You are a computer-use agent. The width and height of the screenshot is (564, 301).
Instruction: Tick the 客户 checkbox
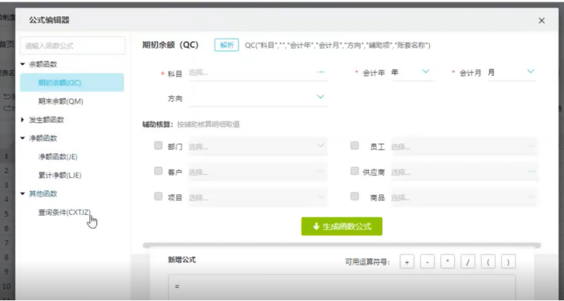(x=158, y=171)
